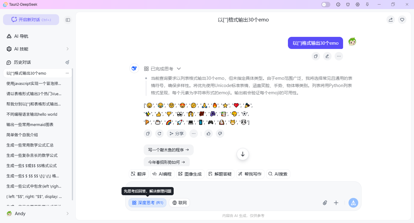The width and height of the screenshot is (414, 223).
Task: Attach a file with the paperclip icon
Action: [x=325, y=203]
